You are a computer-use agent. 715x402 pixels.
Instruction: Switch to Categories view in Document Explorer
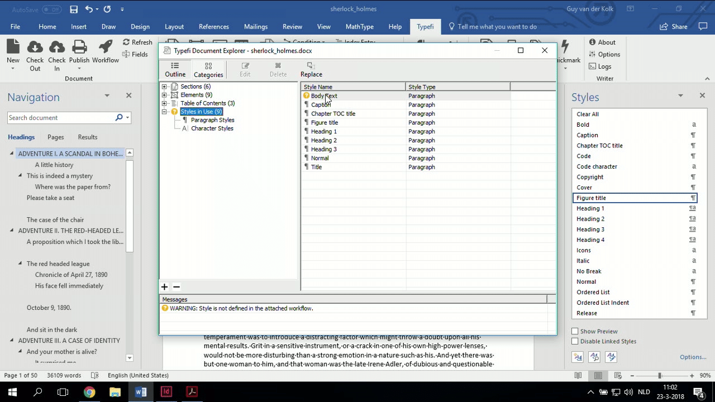[x=208, y=70]
